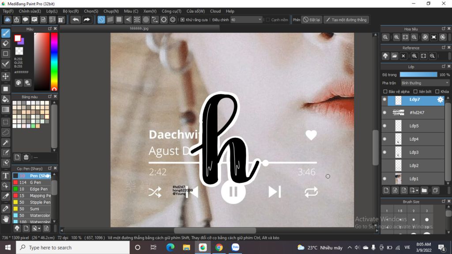Enable Bảo vệ alpha checkbox

[x=385, y=92]
